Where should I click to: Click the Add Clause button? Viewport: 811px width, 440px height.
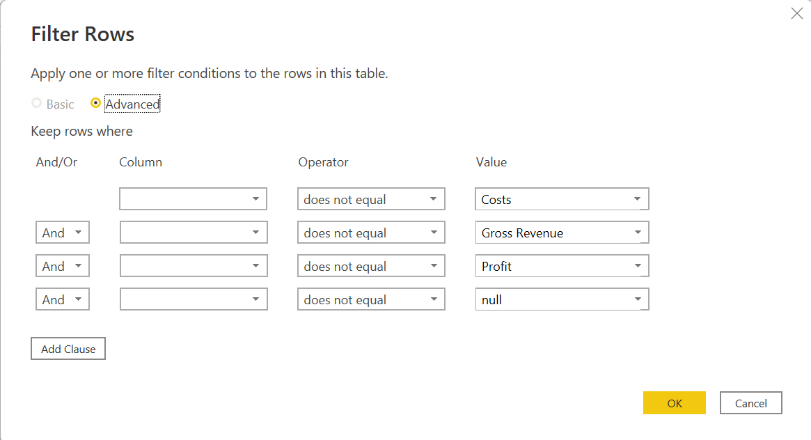[68, 349]
